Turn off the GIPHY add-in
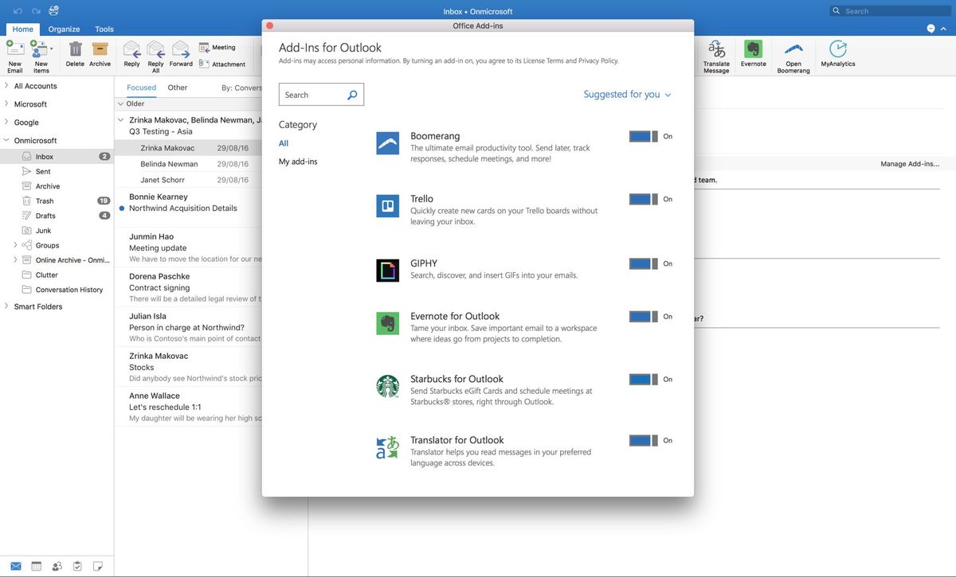This screenshot has width=956, height=577. 641,263
